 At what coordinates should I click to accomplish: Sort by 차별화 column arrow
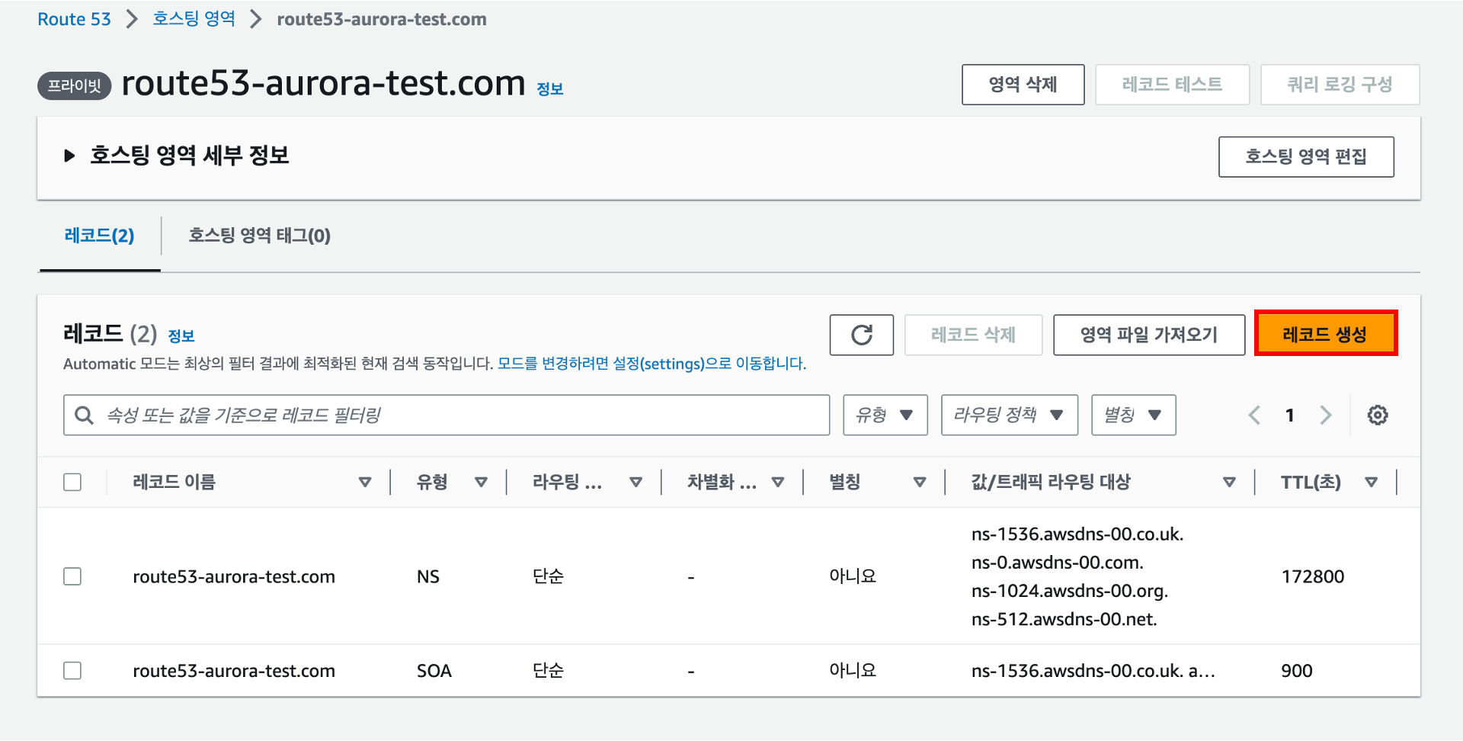point(777,482)
